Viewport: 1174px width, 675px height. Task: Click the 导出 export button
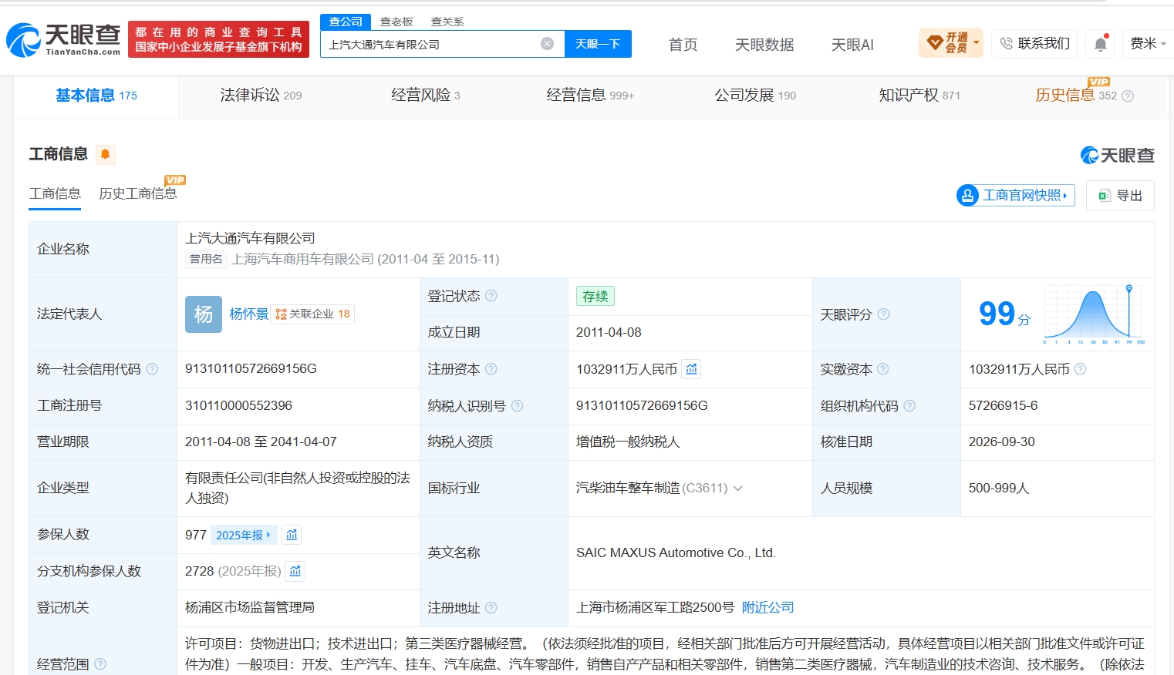[x=1120, y=196]
